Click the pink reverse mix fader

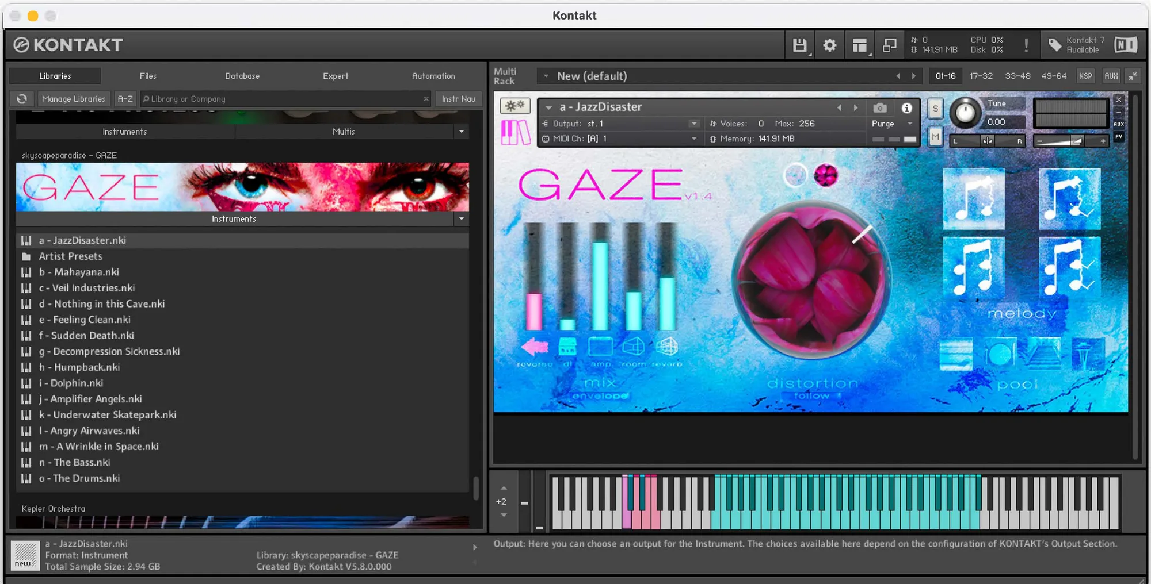pyautogui.click(x=534, y=277)
